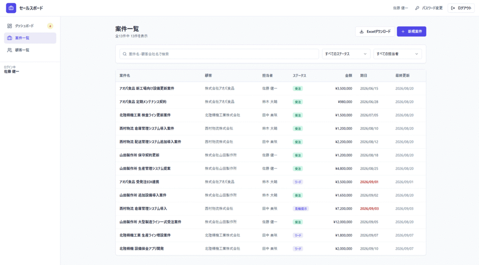Go to 顧客一覧 in the sidebar
479x265 pixels.
coord(30,50)
